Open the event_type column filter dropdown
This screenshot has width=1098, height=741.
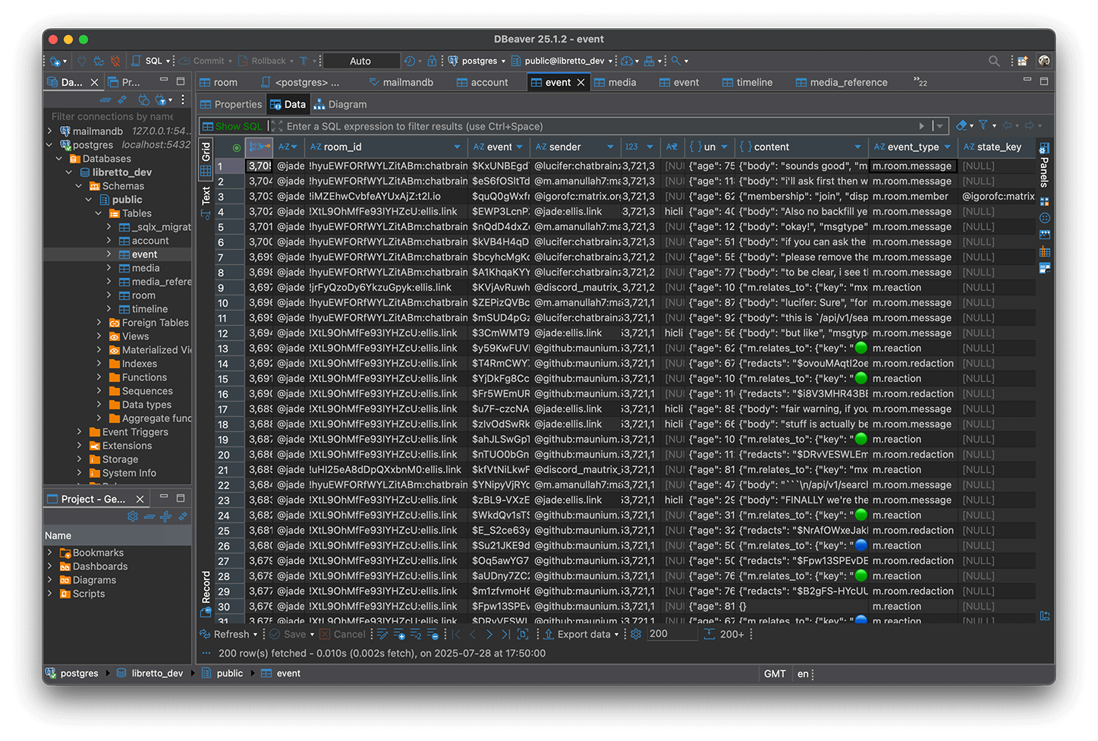(x=947, y=147)
